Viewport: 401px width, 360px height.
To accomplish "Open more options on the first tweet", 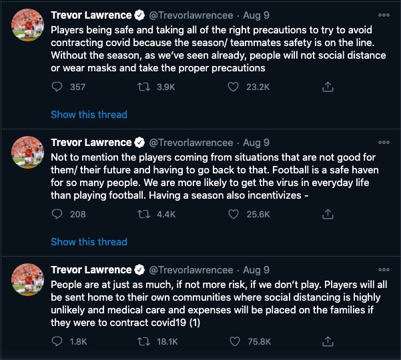I will [384, 15].
